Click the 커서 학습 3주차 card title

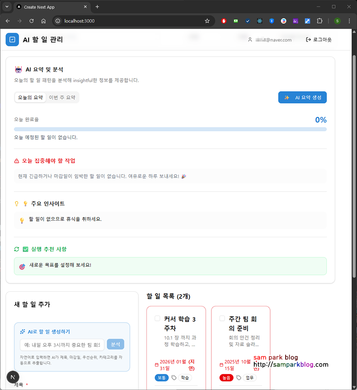pyautogui.click(x=180, y=324)
